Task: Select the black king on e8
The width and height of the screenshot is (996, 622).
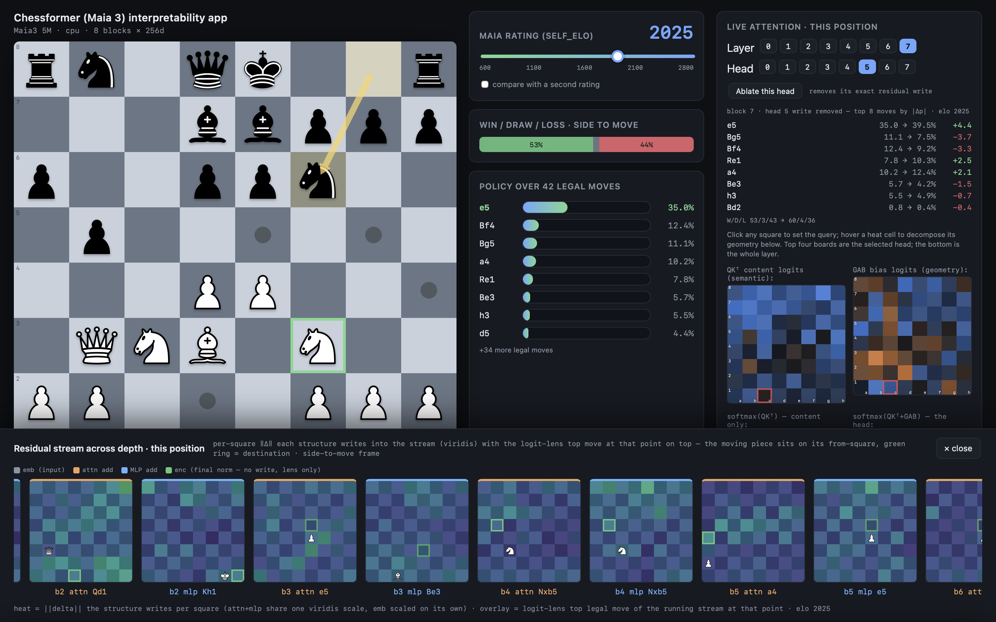Action: (262, 69)
